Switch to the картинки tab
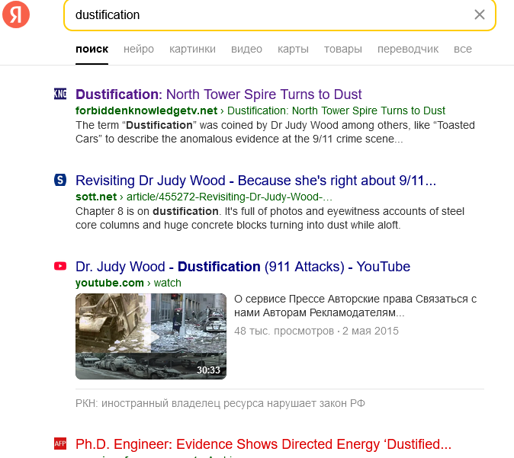Screen dimensions: 514x458 coord(192,49)
